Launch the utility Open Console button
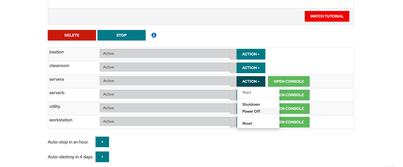The width and height of the screenshot is (403, 167). coord(294,109)
